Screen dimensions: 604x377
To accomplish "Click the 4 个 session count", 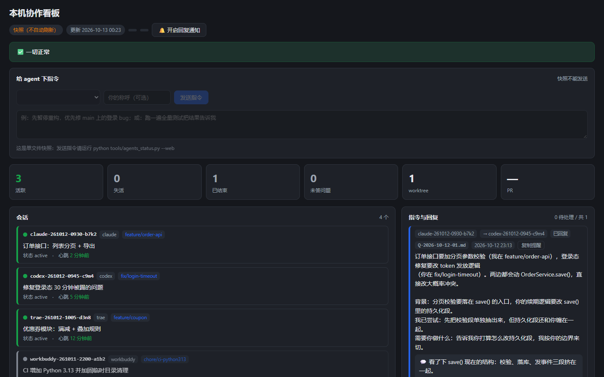I will pos(384,217).
